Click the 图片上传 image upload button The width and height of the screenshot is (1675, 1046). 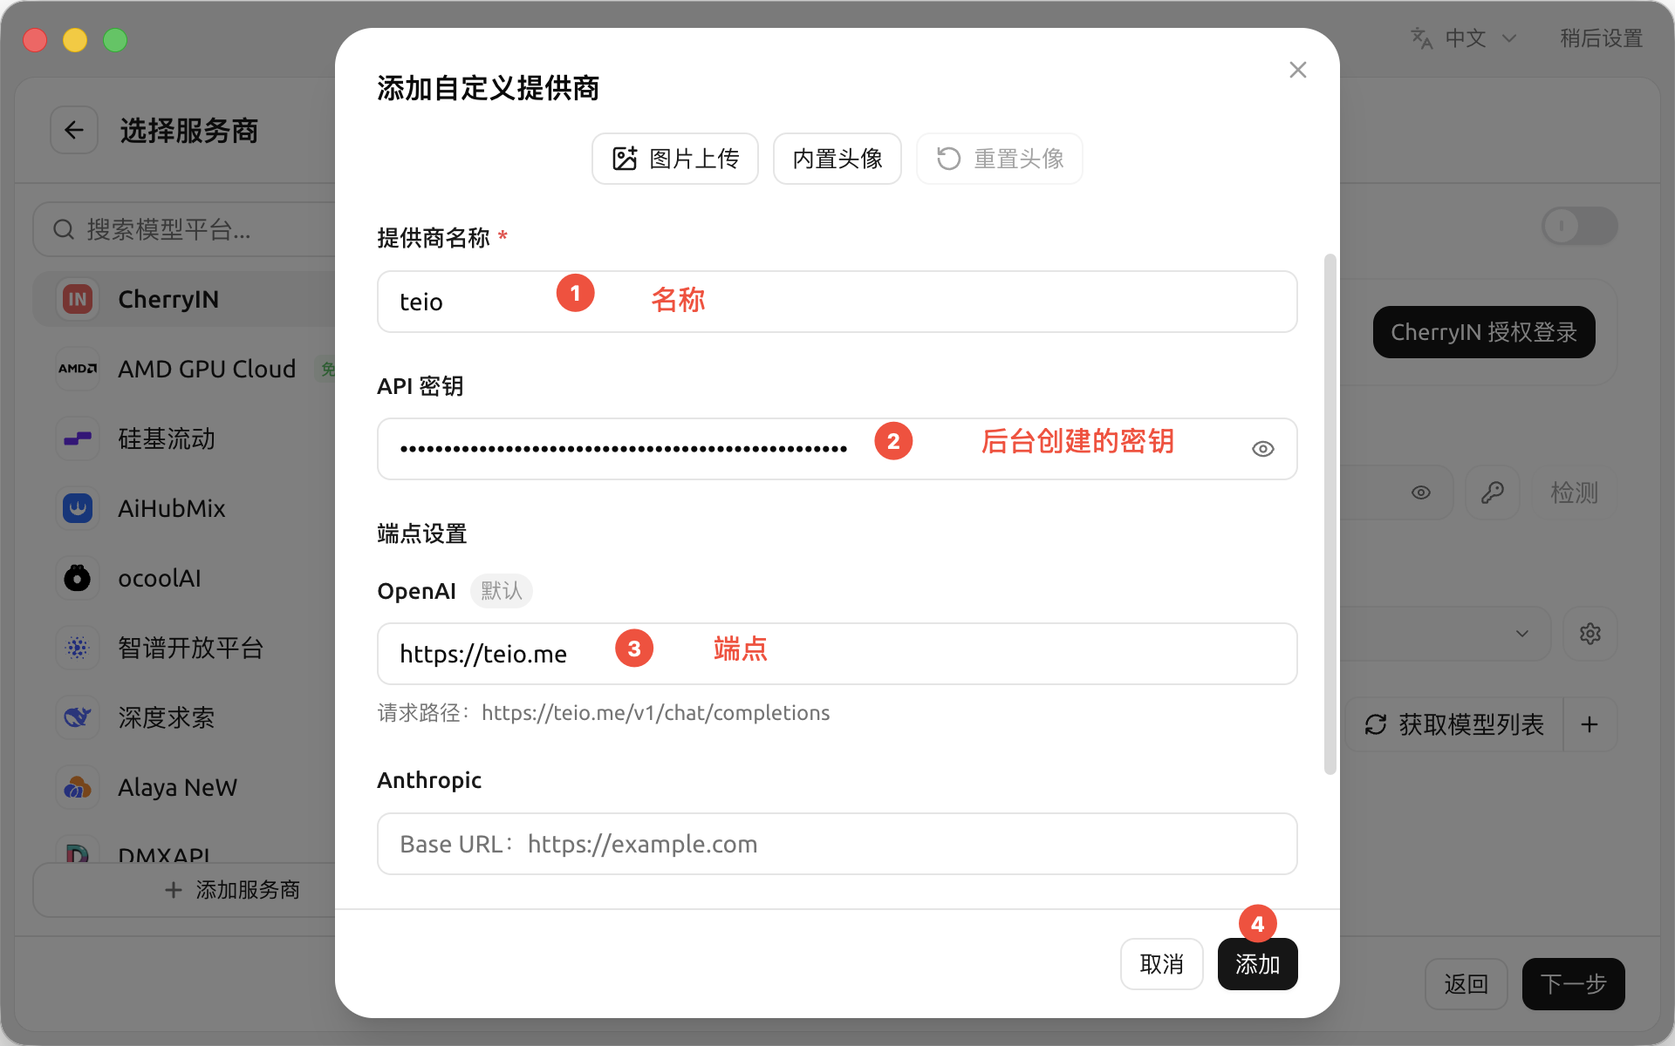coord(675,159)
